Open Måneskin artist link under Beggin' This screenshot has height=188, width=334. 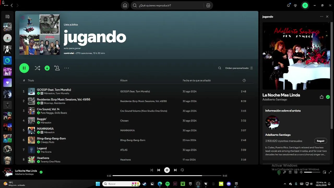click(x=46, y=123)
